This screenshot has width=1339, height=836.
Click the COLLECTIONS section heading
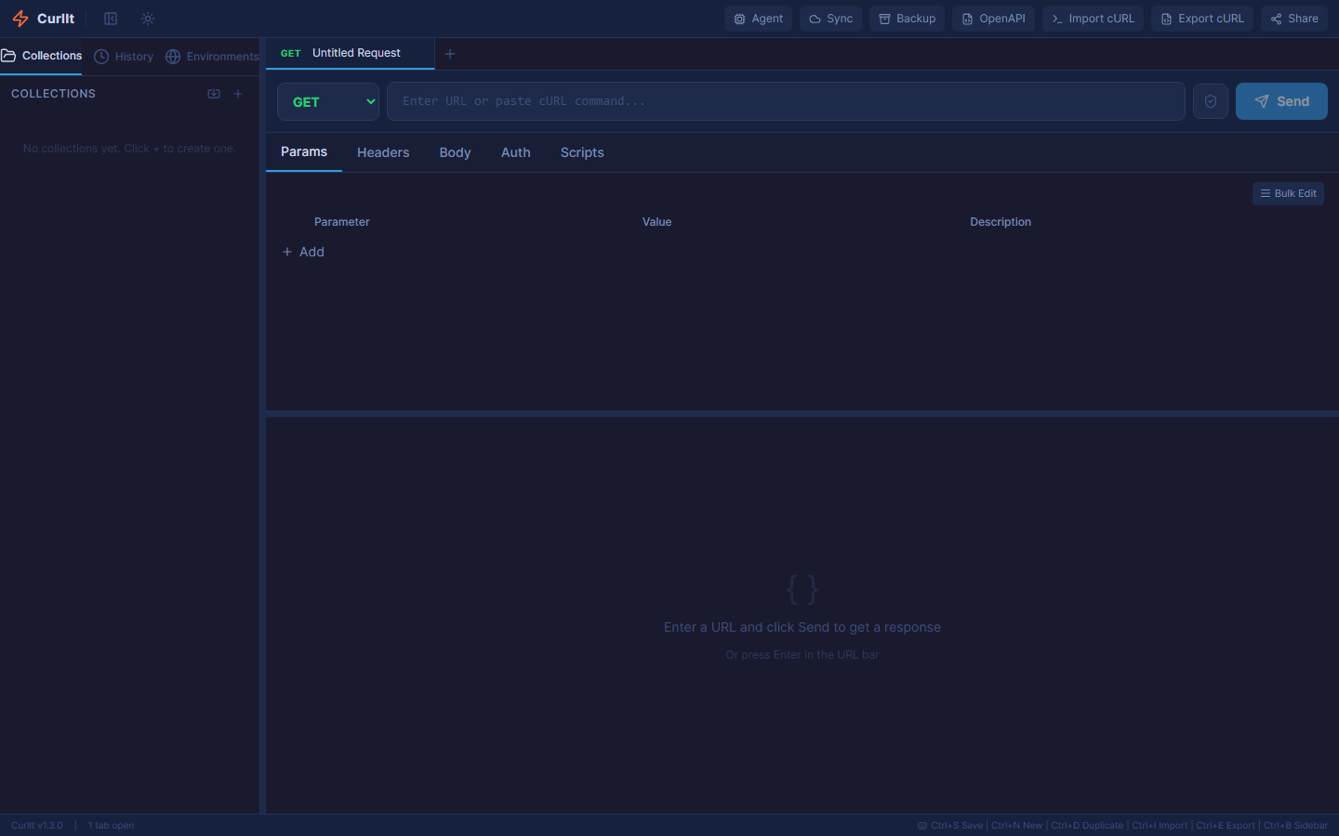[53, 94]
